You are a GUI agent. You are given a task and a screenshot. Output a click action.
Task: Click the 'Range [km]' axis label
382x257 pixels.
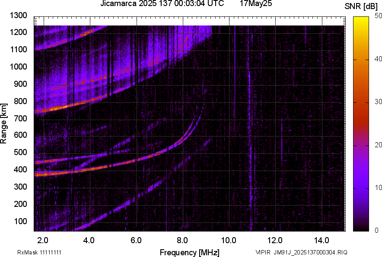pos(3,123)
